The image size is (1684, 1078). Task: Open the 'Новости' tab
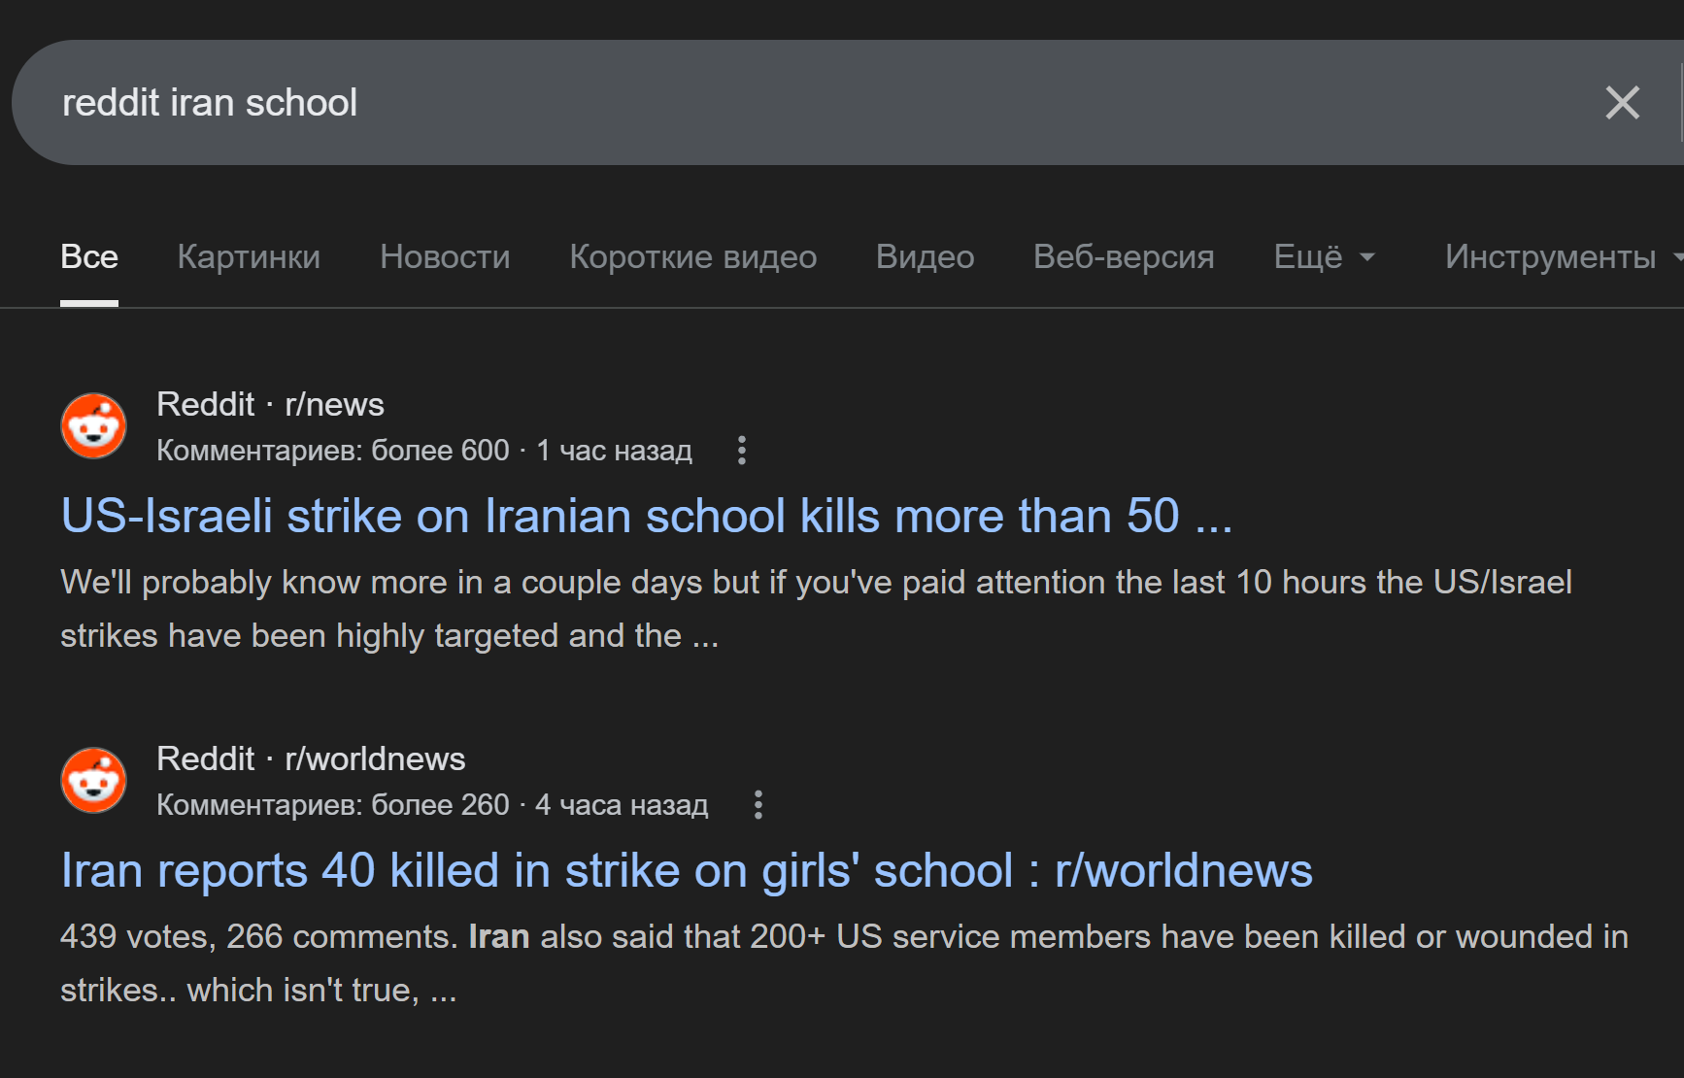pyautogui.click(x=445, y=256)
